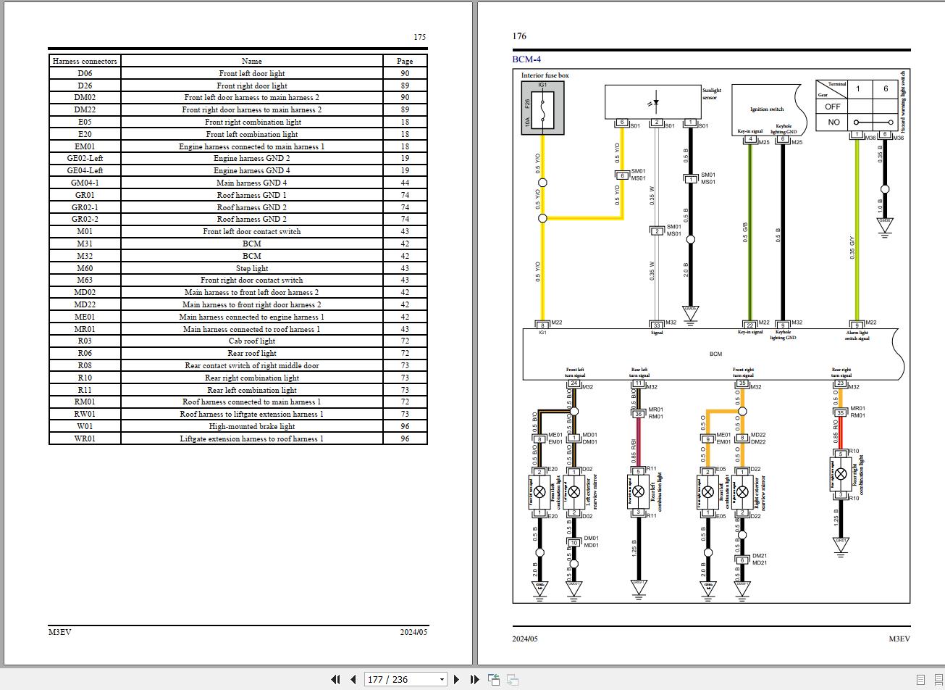945x690 pixels.
Task: Click 'Roof harness to liftgate extension harness 1'
Action: click(x=251, y=414)
